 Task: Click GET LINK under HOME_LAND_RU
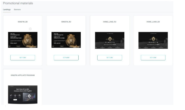click(110, 58)
